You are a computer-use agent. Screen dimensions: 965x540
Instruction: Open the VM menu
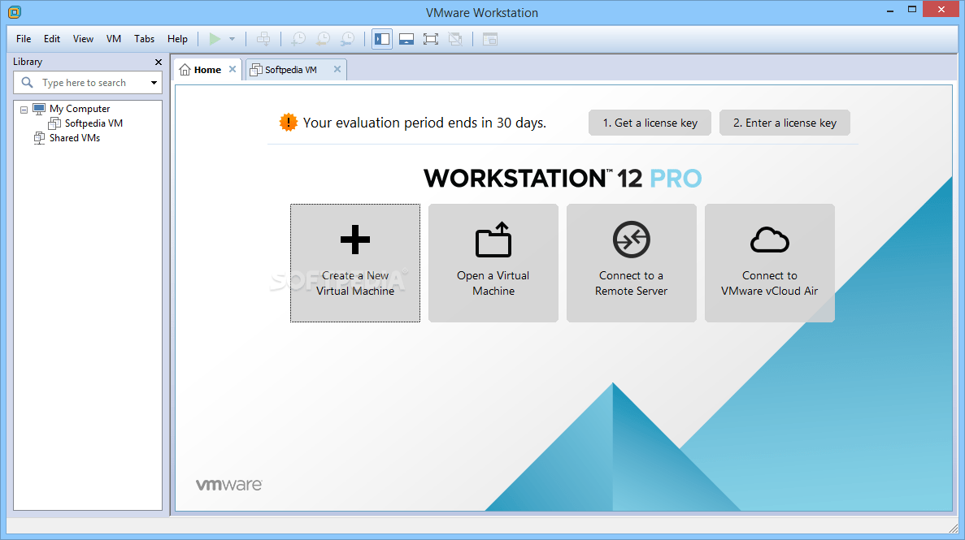click(x=114, y=39)
